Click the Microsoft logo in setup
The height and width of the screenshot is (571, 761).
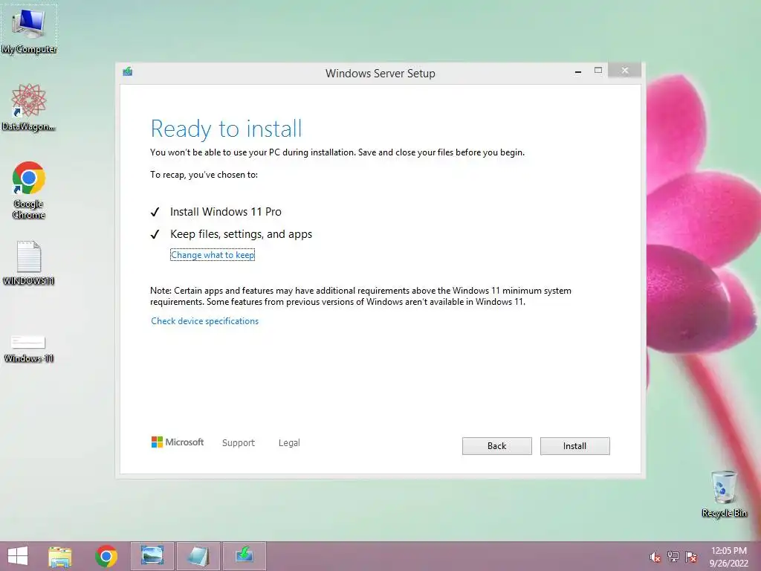178,442
